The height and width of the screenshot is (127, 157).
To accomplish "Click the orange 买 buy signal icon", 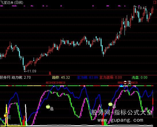I will (5, 116).
